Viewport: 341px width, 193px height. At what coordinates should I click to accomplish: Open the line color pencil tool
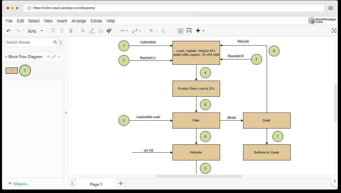92,31
